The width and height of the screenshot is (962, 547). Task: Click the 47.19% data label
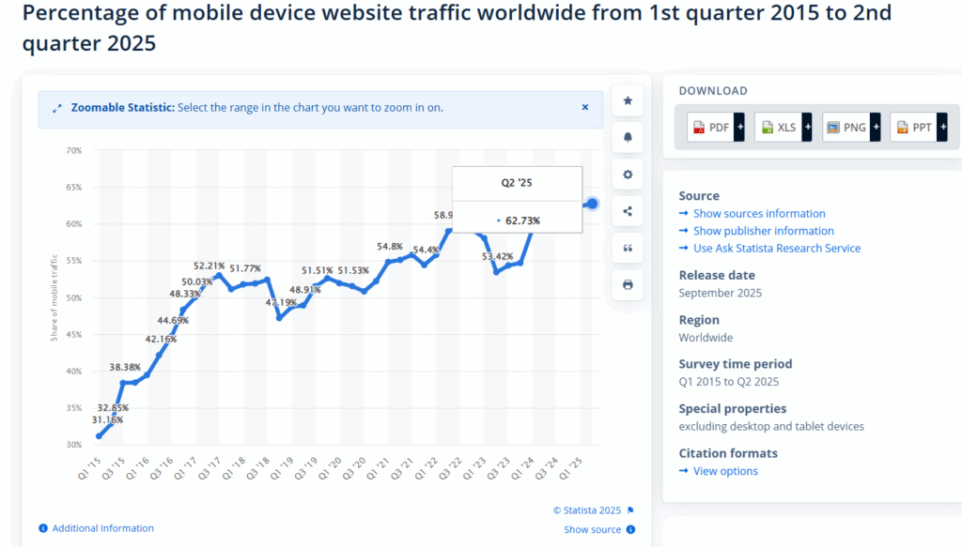point(281,302)
